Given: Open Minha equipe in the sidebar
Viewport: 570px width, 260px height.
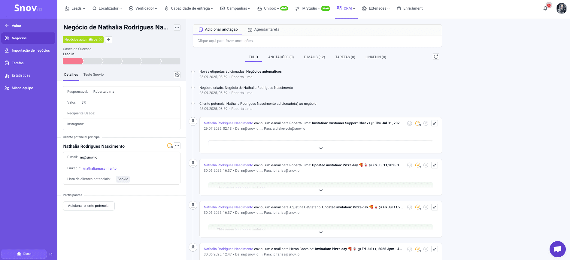Looking at the screenshot, I should 28,88.
